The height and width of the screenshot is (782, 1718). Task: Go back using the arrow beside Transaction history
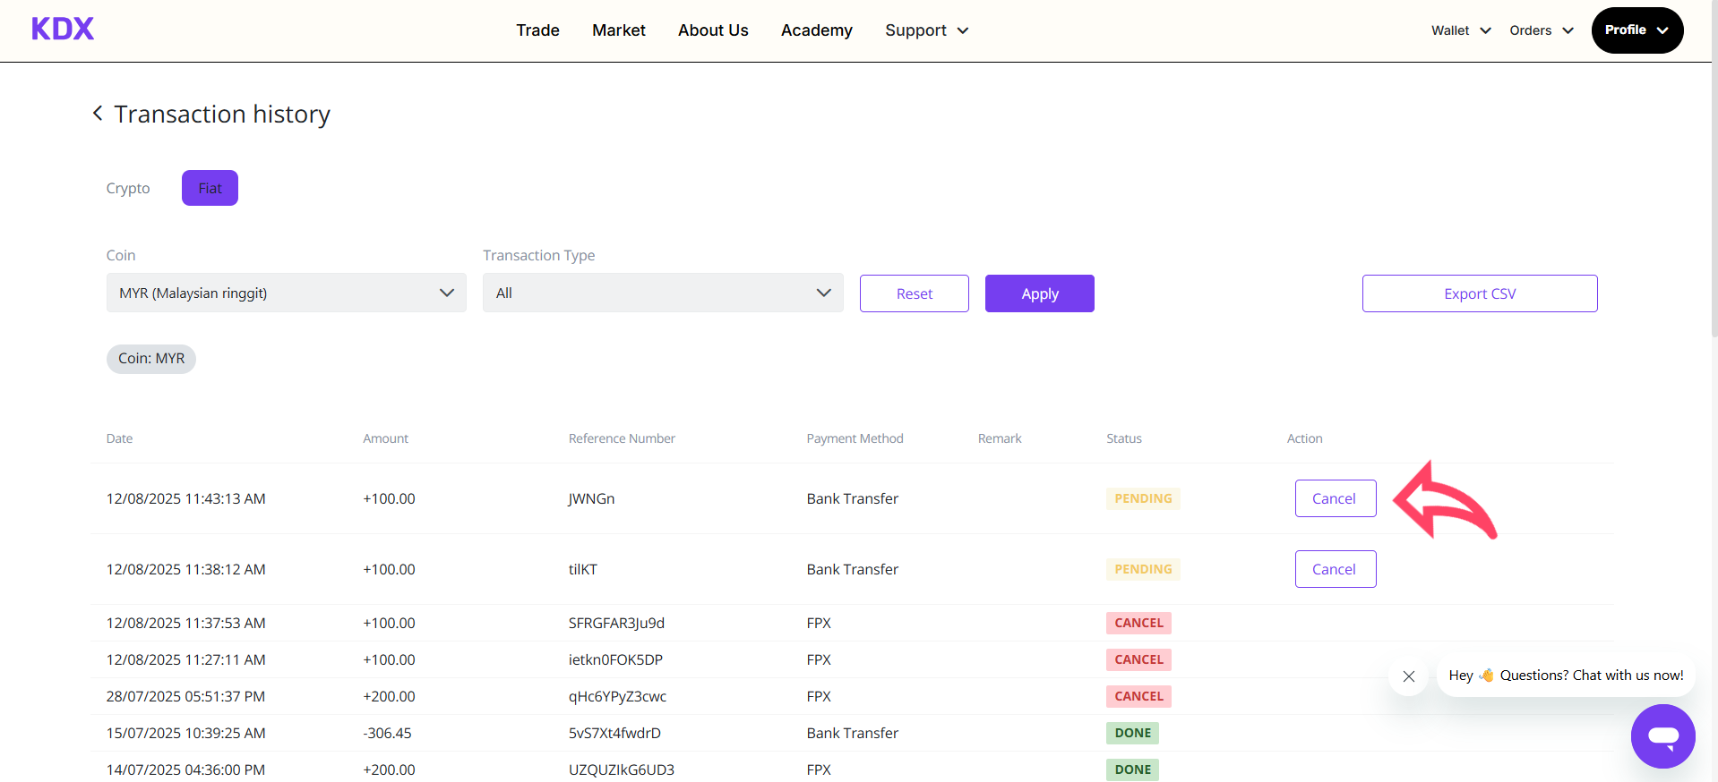click(x=98, y=114)
